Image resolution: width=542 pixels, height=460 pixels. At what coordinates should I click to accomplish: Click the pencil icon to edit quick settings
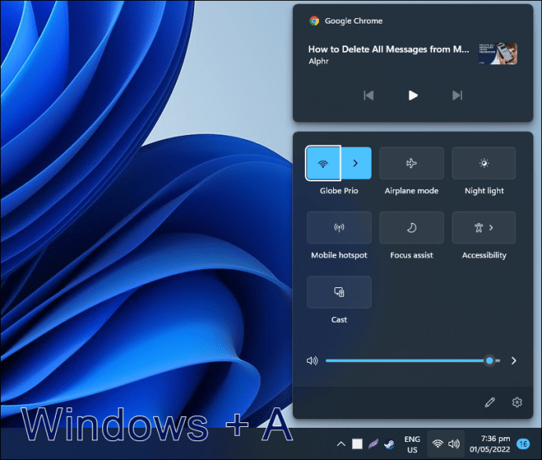pyautogui.click(x=490, y=403)
